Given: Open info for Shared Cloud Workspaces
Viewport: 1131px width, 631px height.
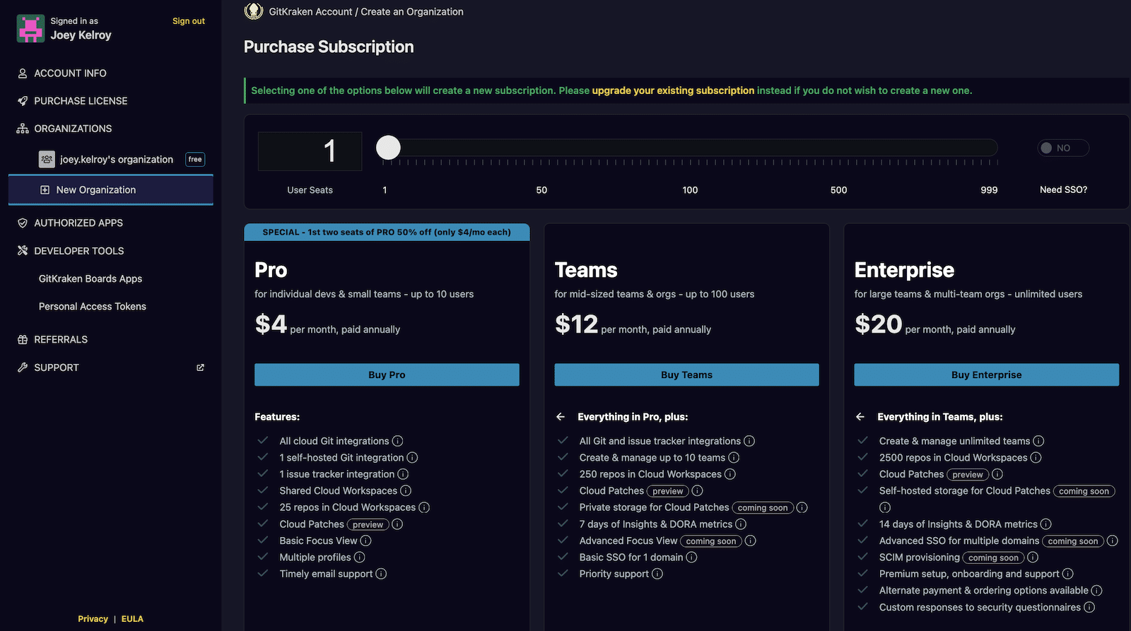Looking at the screenshot, I should (406, 490).
